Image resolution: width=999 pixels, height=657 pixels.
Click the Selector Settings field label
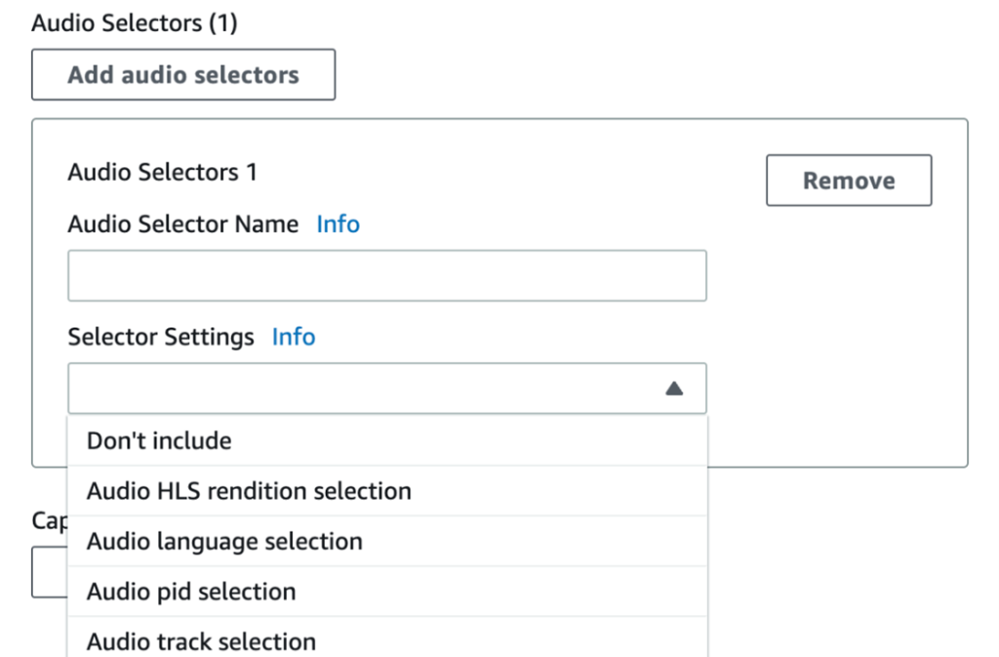(x=161, y=337)
